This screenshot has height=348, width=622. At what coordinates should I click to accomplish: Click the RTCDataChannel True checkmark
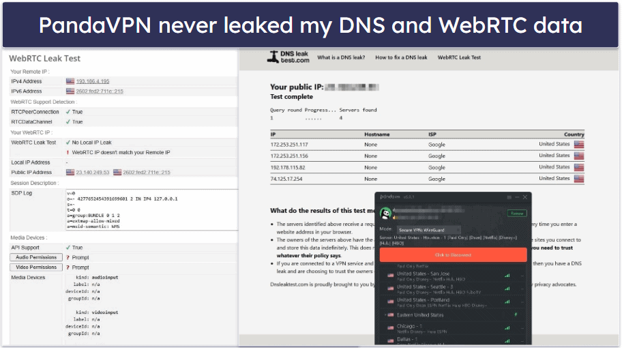point(68,122)
